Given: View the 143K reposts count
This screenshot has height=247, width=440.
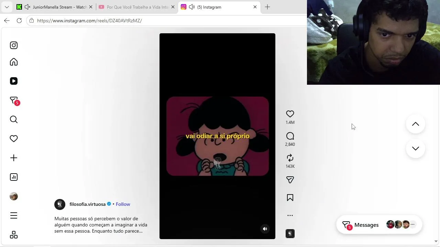Looking at the screenshot, I should [290, 166].
